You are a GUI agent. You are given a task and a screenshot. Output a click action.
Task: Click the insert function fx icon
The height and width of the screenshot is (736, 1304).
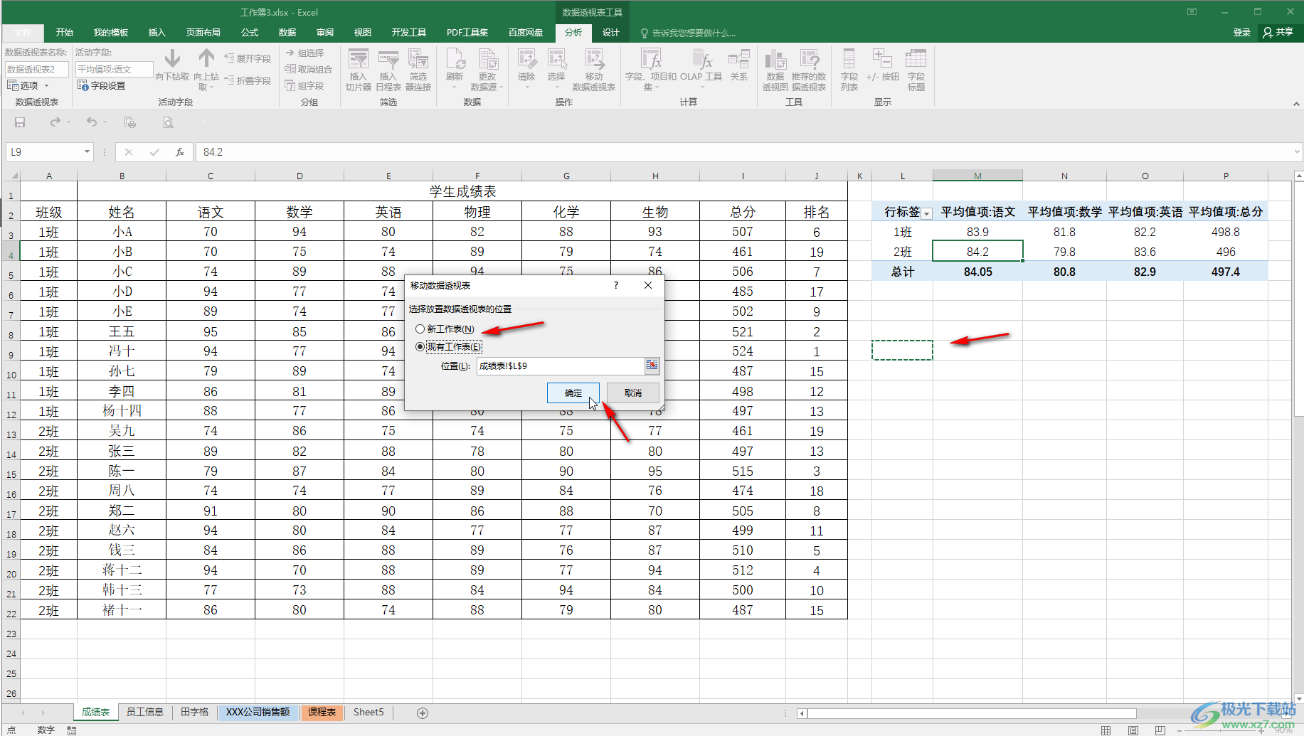pyautogui.click(x=180, y=152)
